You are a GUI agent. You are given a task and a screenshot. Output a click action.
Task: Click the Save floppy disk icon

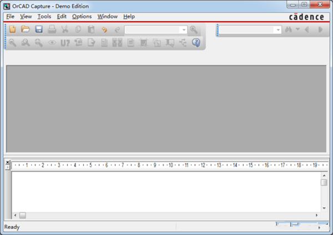pos(39,29)
